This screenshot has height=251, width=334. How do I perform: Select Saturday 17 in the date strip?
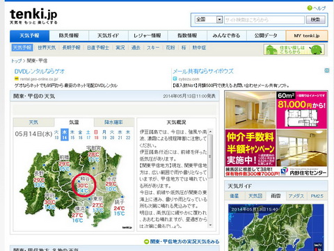pos(88,135)
